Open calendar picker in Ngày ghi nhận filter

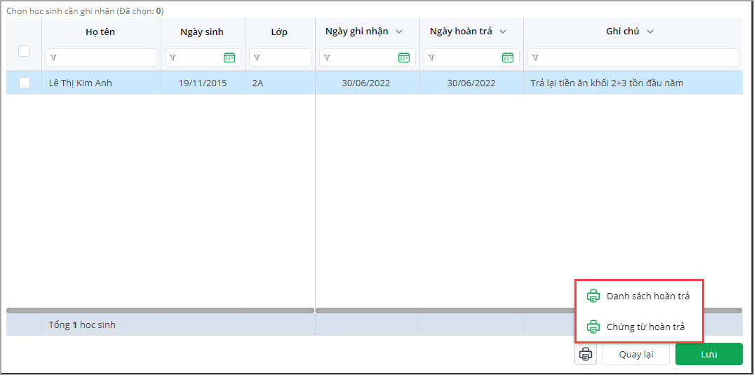(404, 57)
